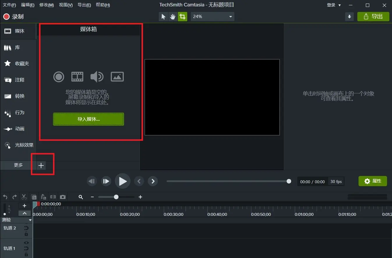Click the download arrow icon
Screen dimensions: 392x258
click(x=349, y=17)
